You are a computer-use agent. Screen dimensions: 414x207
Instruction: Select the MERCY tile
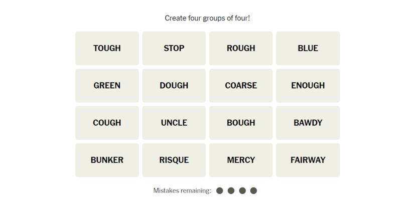(241, 160)
